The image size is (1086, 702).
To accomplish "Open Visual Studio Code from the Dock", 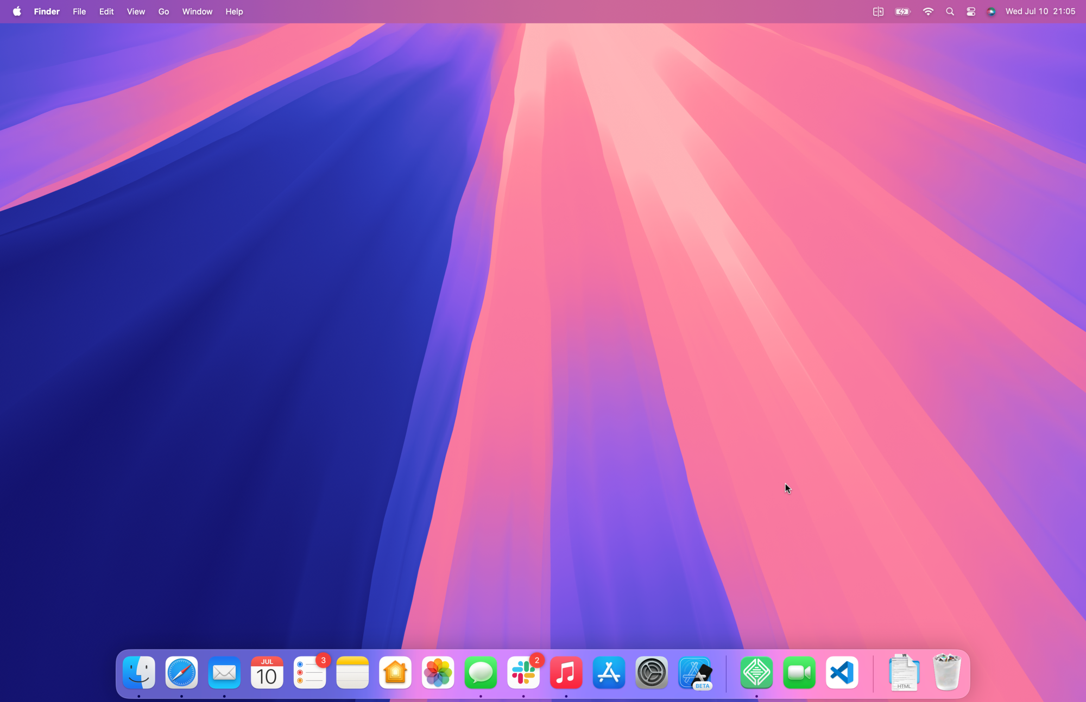I will [842, 673].
